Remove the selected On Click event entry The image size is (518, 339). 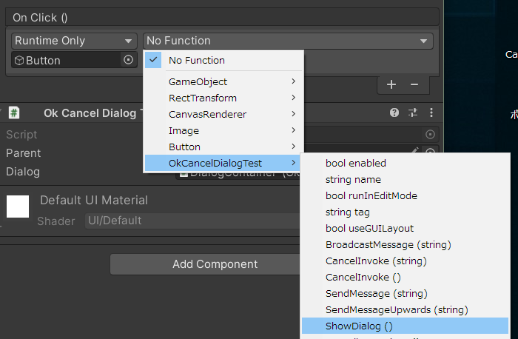coord(414,84)
